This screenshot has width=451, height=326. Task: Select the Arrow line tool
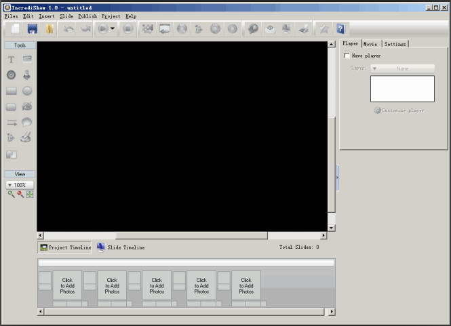pos(12,123)
